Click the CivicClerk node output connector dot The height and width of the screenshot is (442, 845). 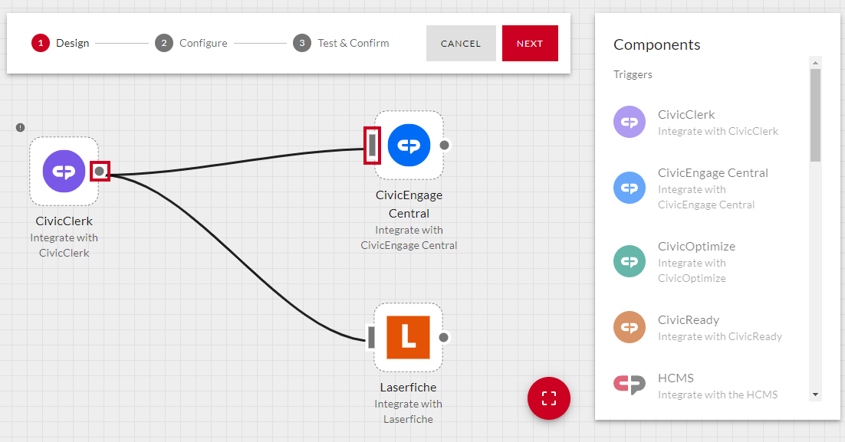pos(100,171)
